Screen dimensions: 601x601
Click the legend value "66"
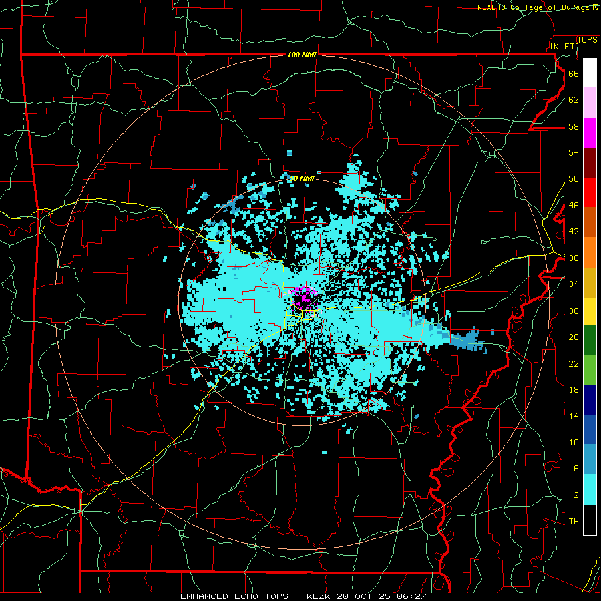pos(574,73)
